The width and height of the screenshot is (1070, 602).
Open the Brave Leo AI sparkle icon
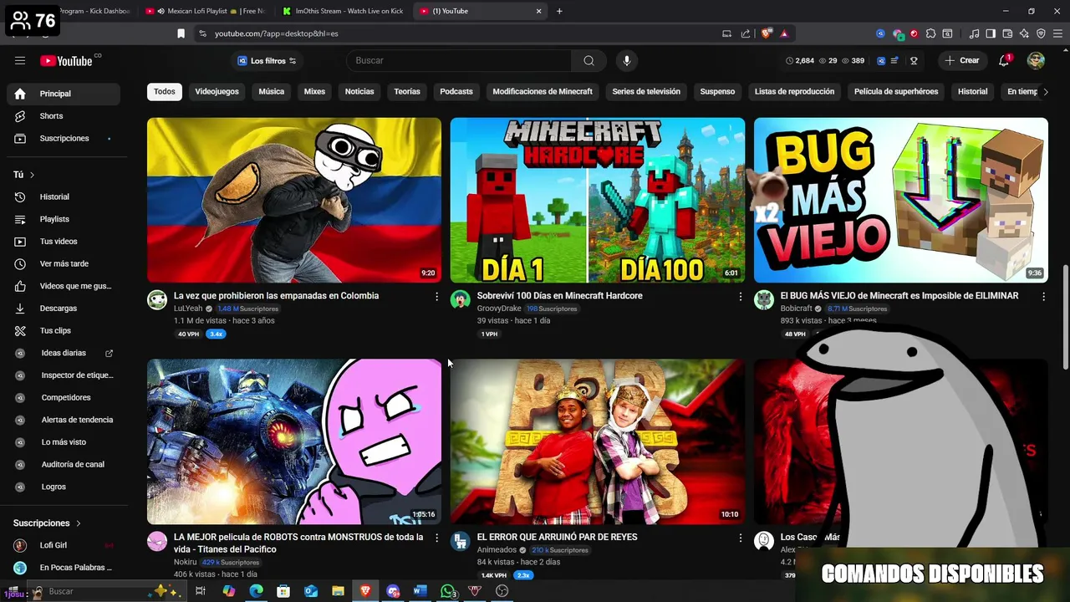click(x=1024, y=33)
